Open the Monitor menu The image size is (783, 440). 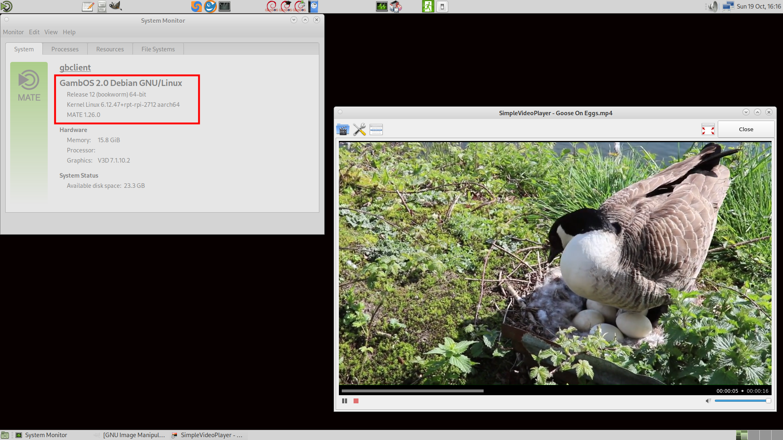13,32
